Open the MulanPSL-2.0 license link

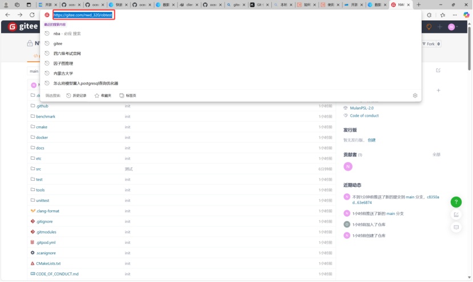tap(362, 108)
